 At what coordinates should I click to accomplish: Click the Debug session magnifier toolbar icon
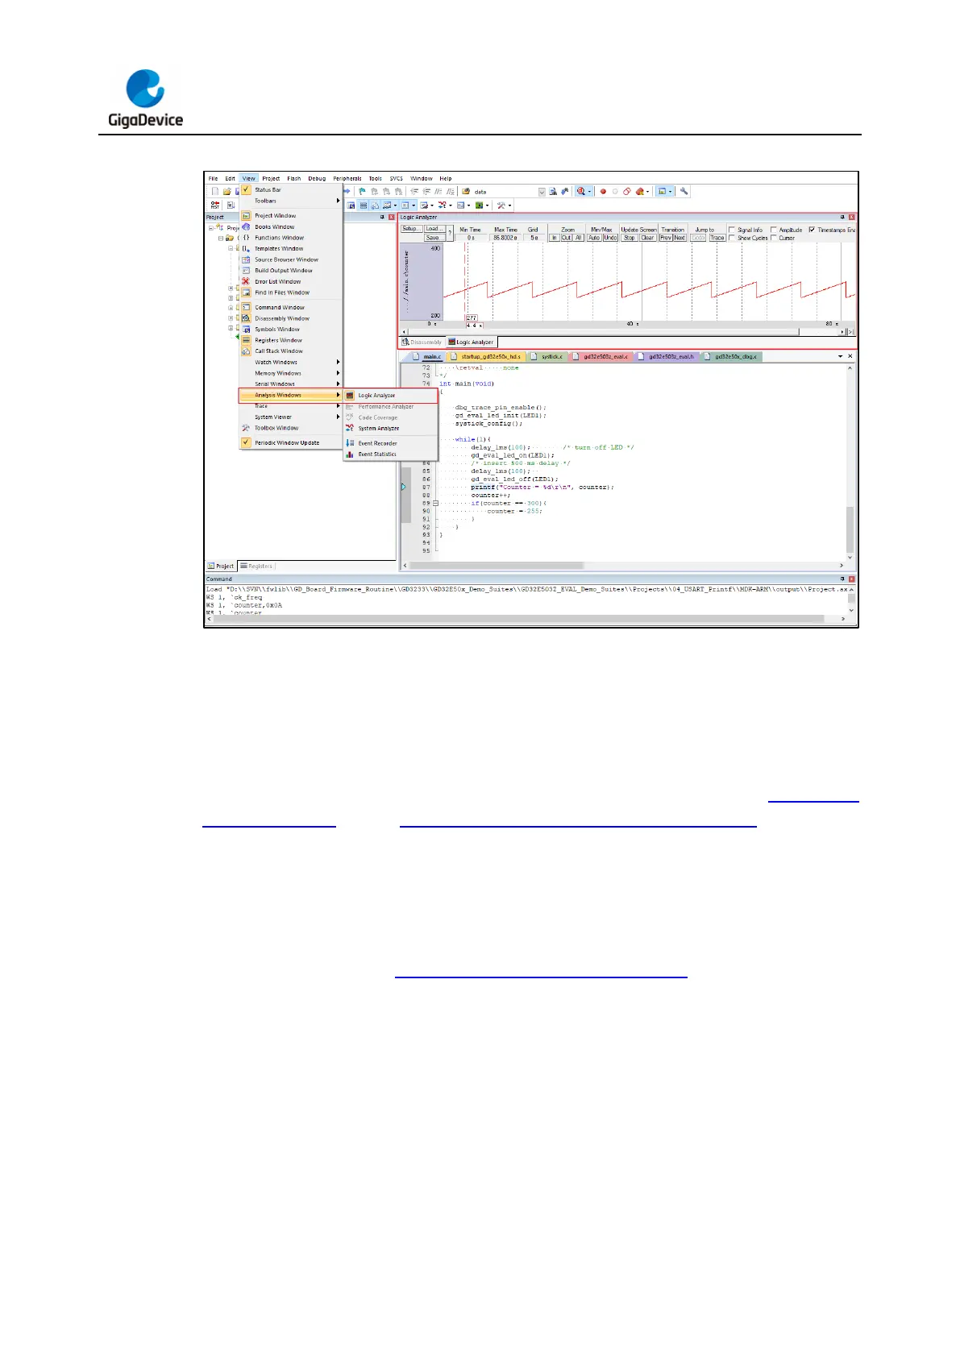pyautogui.click(x=580, y=192)
